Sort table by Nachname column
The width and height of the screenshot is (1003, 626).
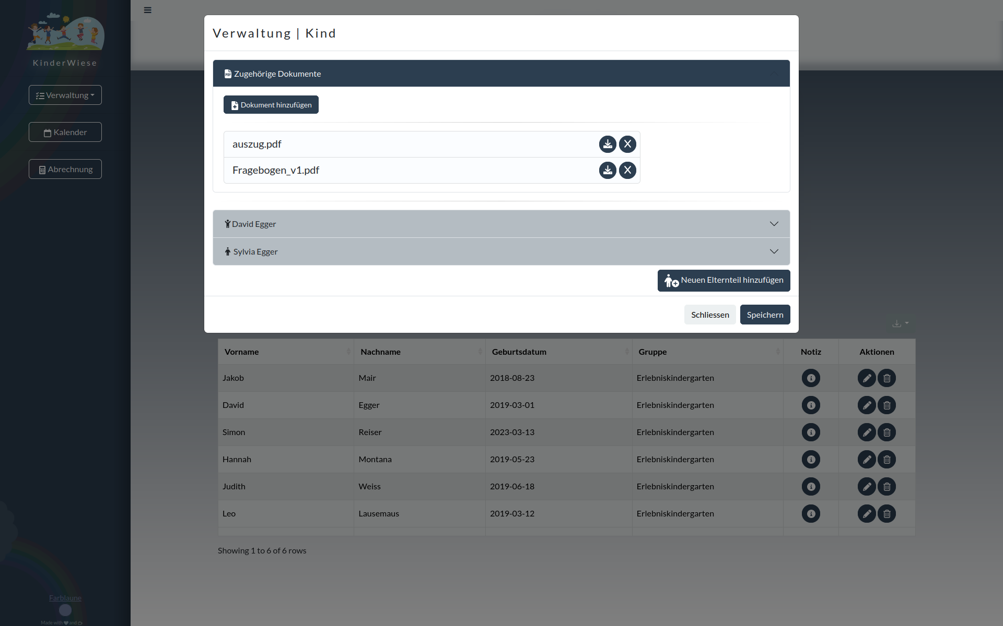(420, 352)
